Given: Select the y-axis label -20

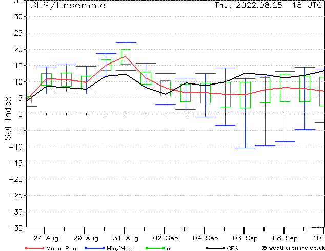Looking at the screenshot, I should [x=16, y=179].
